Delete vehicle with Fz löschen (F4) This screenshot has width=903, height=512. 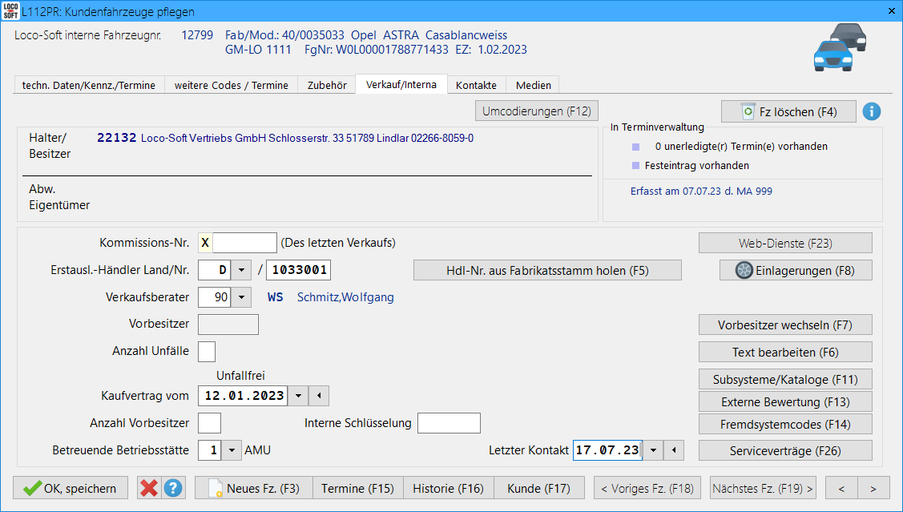[788, 111]
